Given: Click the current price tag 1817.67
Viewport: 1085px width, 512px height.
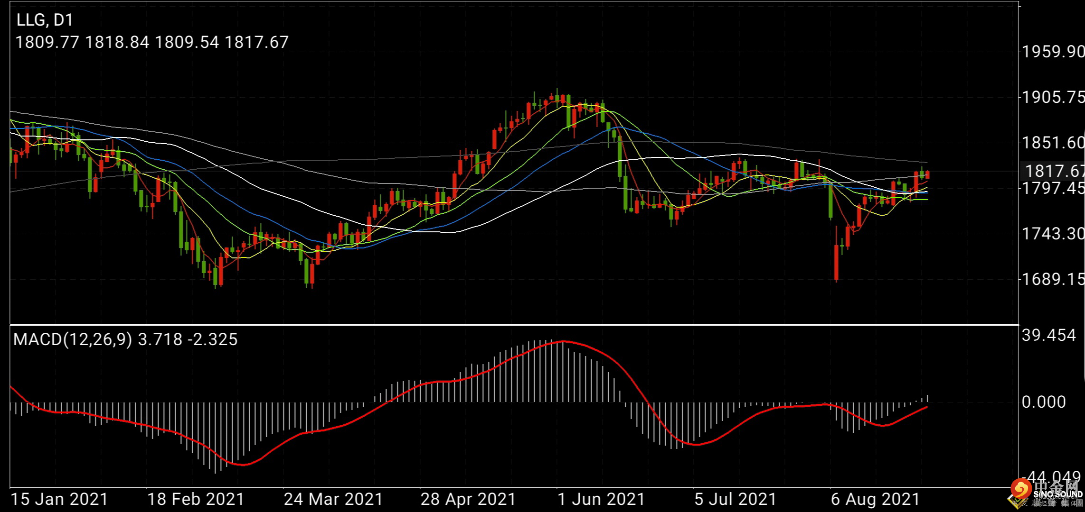Looking at the screenshot, I should click(x=1052, y=171).
